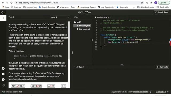171x96 pixels.
Task: Expand the hidden bookmarks chevron
Action: [134, 7]
